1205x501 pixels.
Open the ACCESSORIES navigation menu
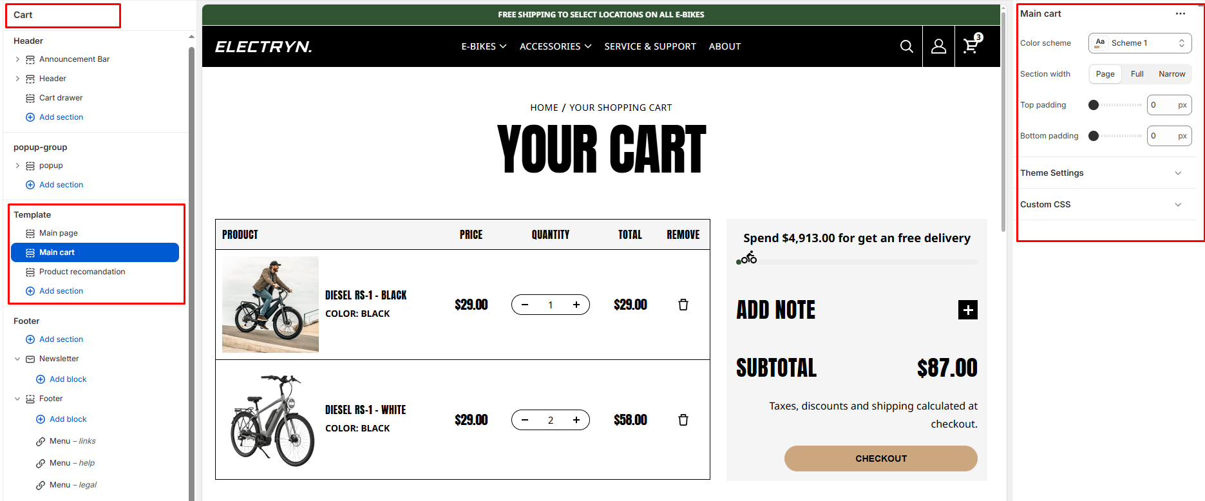(x=555, y=46)
